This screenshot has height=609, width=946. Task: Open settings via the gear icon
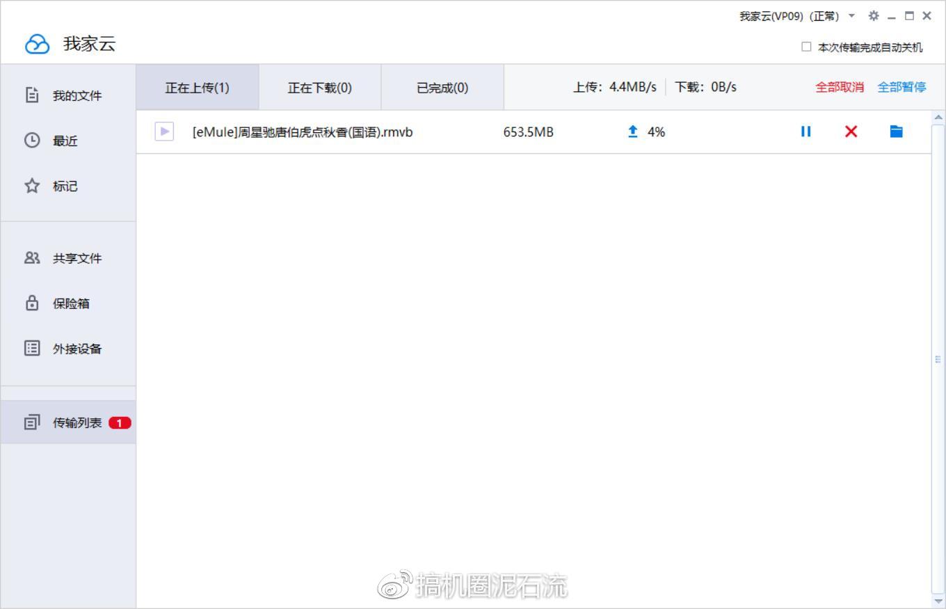point(874,15)
